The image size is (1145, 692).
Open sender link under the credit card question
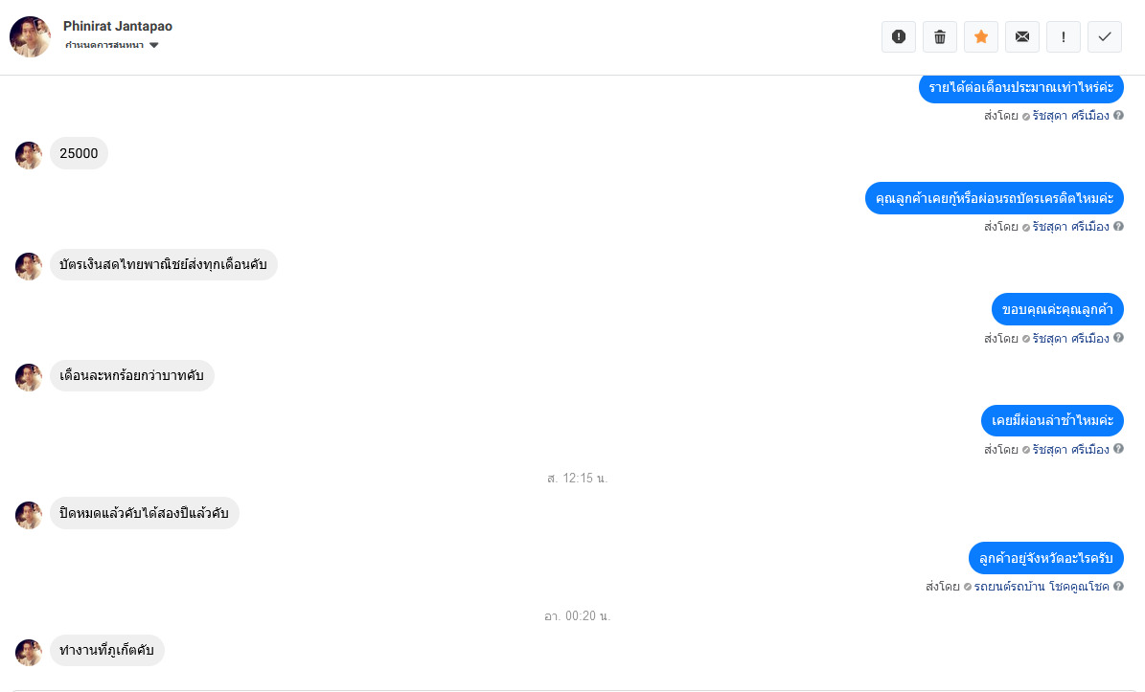tap(1070, 227)
